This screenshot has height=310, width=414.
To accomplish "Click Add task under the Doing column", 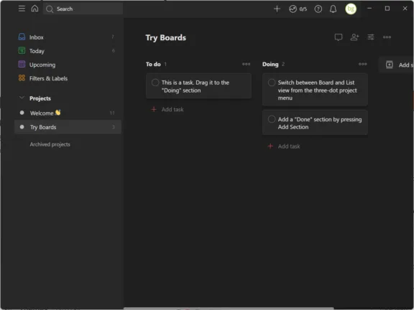I will click(284, 146).
